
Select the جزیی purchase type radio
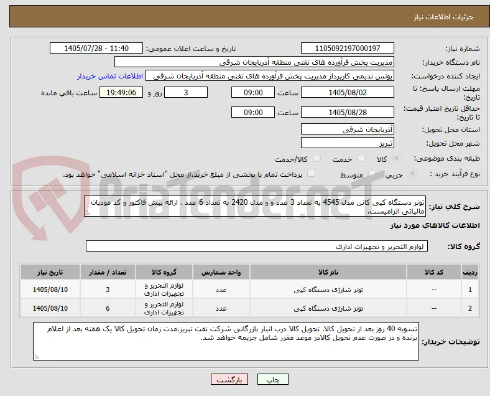point(412,174)
